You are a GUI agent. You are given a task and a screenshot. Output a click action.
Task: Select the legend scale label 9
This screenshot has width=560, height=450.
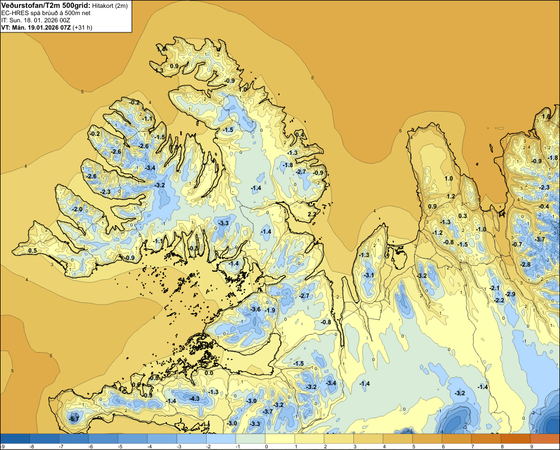coord(531,447)
